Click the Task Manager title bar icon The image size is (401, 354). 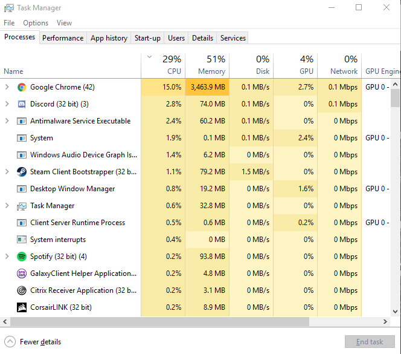point(9,8)
